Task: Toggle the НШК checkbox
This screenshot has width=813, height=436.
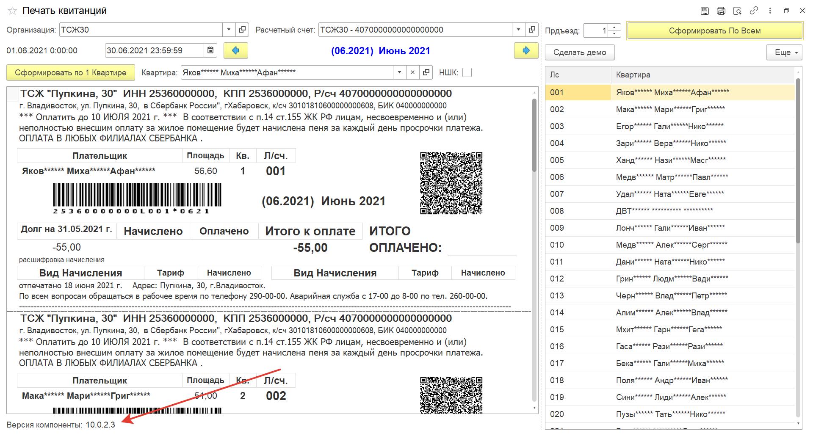Action: pos(467,72)
